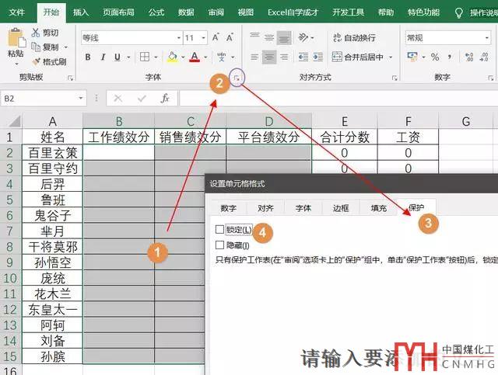Click the Italic formatting icon
This screenshot has height=375, width=498.
coord(103,57)
